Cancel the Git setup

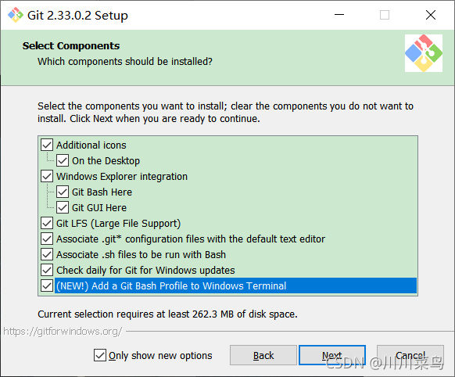tap(410, 355)
